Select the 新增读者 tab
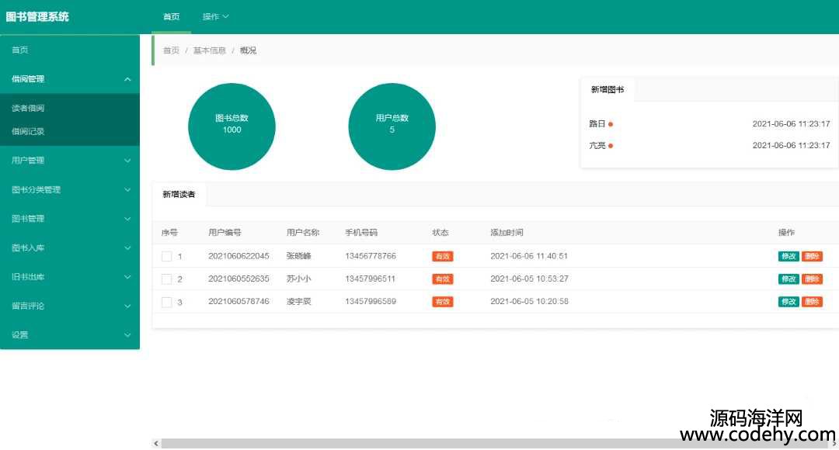839x450 pixels. tap(179, 195)
